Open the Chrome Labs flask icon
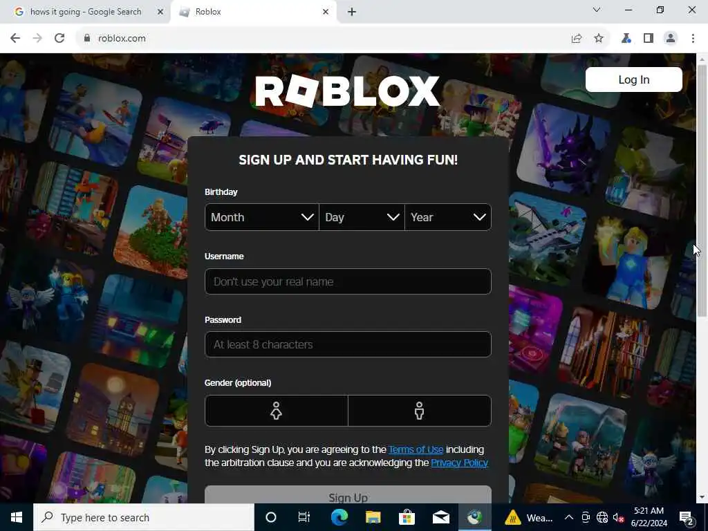The image size is (708, 531). [626, 39]
